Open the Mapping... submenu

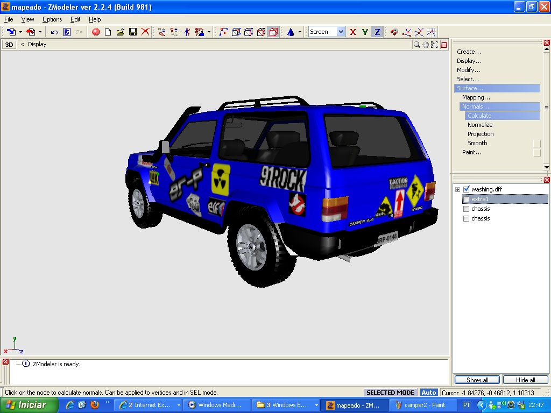(476, 97)
